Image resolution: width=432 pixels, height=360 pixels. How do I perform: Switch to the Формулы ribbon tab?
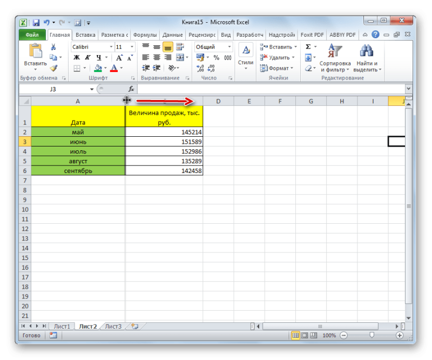click(145, 35)
